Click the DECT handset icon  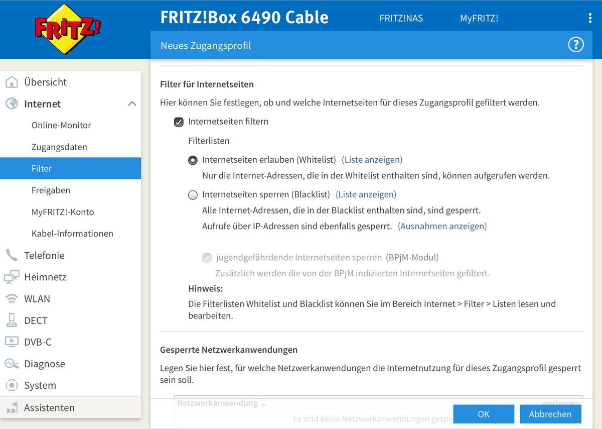11,320
